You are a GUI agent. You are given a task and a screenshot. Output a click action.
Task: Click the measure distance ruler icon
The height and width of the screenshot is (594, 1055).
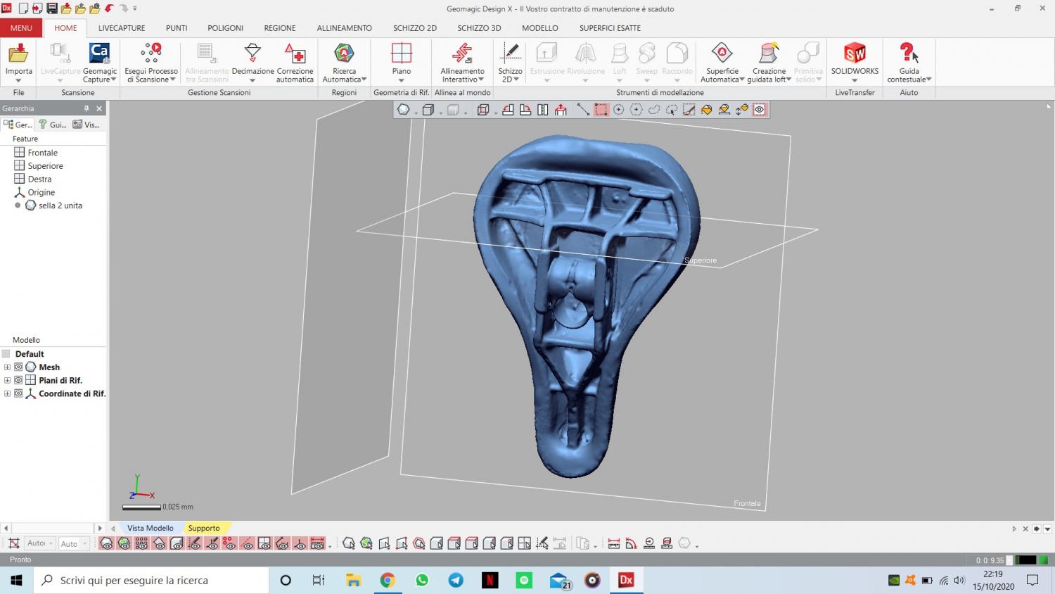pyautogui.click(x=613, y=543)
